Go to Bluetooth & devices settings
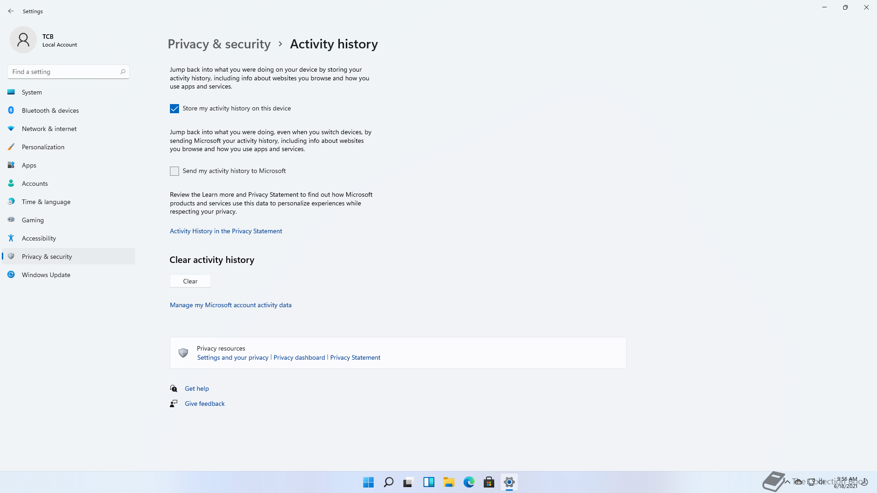 [x=50, y=110]
